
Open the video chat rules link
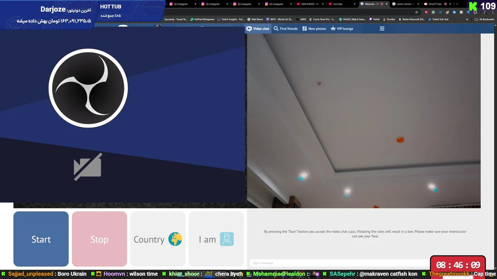point(352,231)
